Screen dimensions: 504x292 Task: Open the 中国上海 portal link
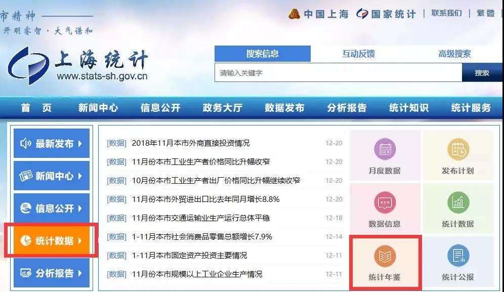pyautogui.click(x=319, y=14)
